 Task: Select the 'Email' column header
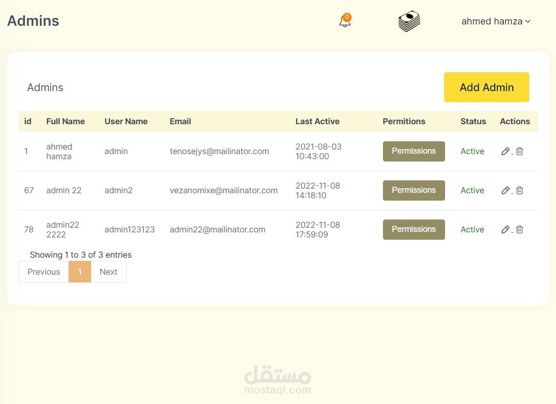pos(180,121)
